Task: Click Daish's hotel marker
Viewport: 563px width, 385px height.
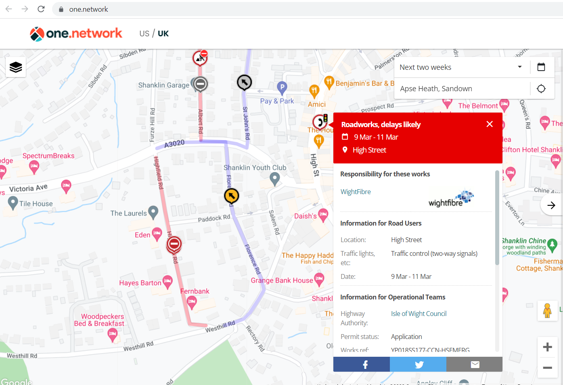Action: click(x=323, y=215)
